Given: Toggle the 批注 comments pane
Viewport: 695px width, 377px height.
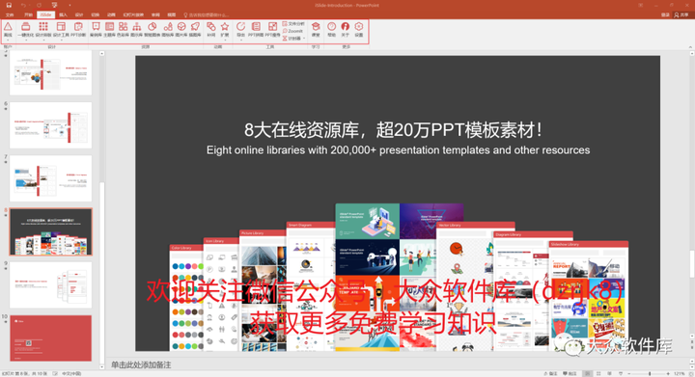Looking at the screenshot, I should (570, 374).
